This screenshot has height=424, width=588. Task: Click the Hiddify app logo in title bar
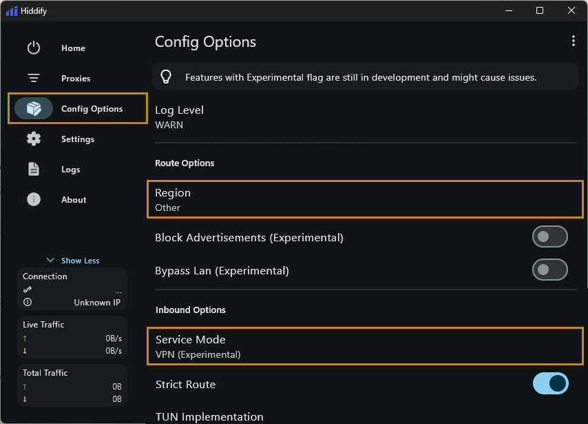[11, 11]
